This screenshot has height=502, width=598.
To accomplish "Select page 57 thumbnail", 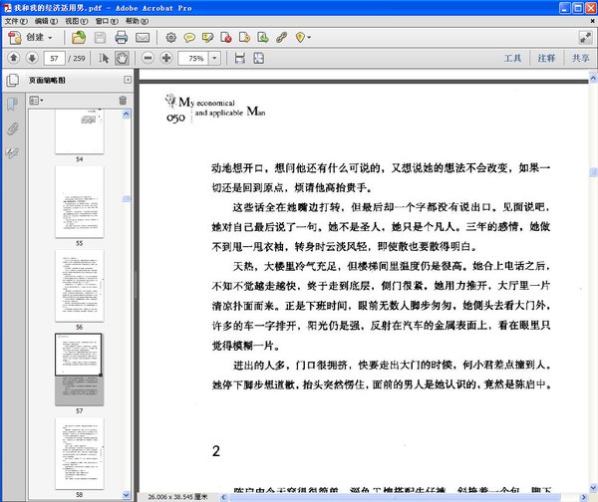I will pos(80,370).
